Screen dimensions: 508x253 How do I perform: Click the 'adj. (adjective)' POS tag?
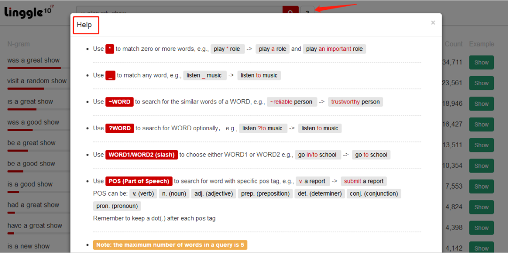pyautogui.click(x=214, y=194)
